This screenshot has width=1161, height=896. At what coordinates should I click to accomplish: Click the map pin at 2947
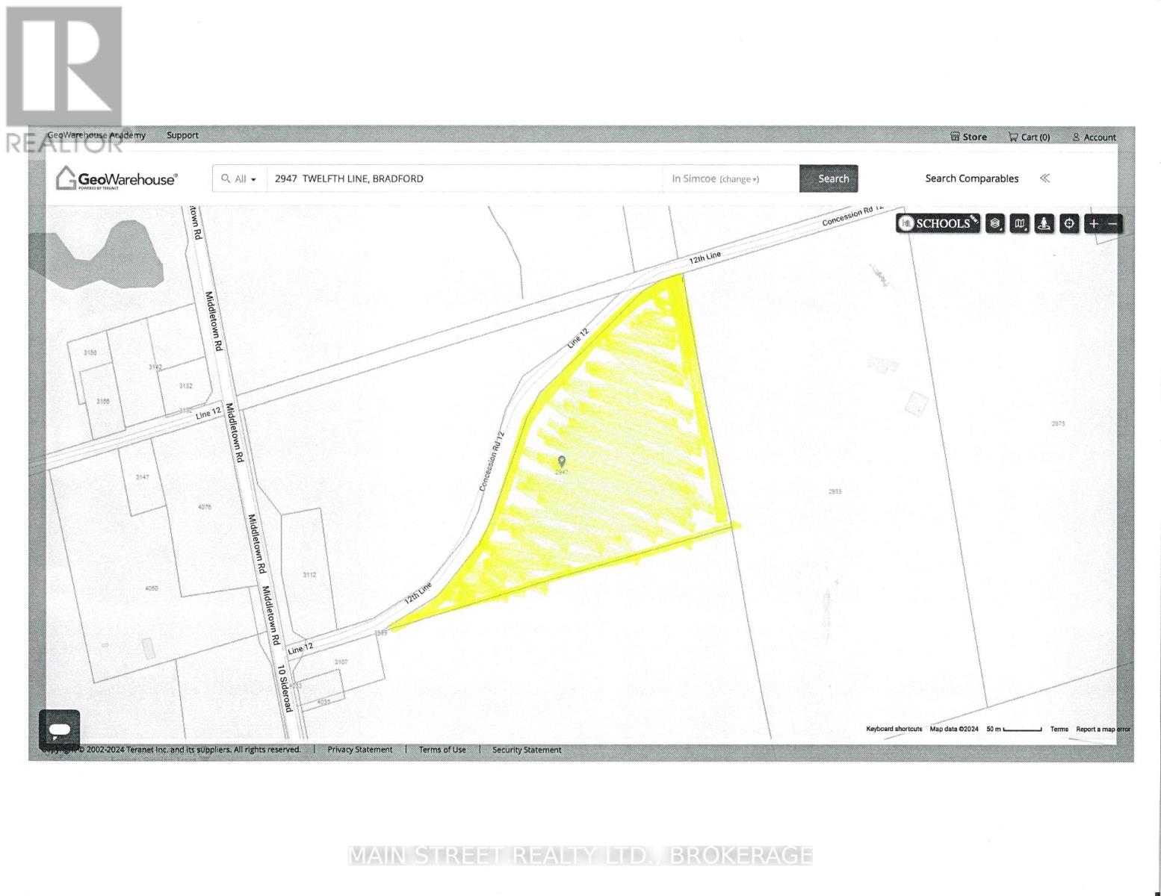click(562, 462)
